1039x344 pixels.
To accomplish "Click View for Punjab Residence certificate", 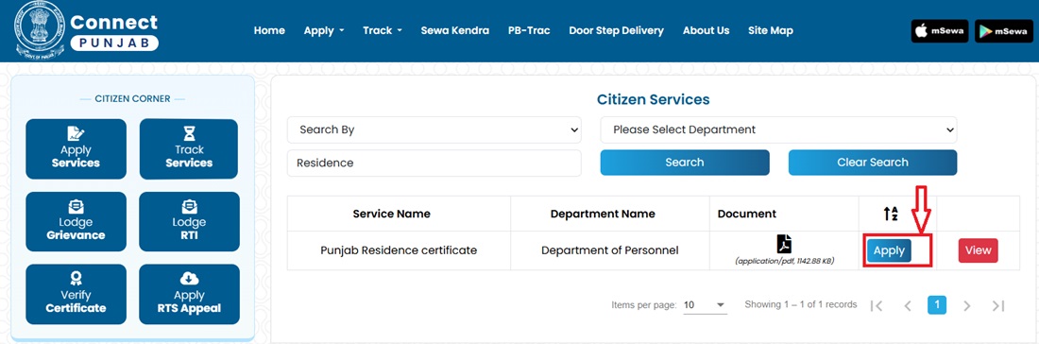I will [978, 250].
